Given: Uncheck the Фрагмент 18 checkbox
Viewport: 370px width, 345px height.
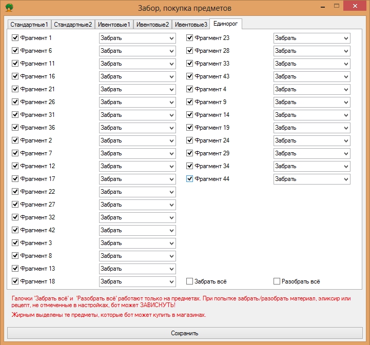Looking at the screenshot, I should (15, 281).
